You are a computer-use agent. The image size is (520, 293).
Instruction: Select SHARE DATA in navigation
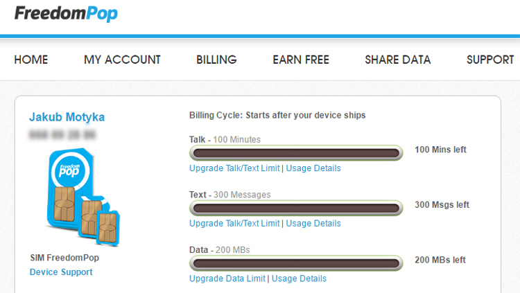coord(398,60)
